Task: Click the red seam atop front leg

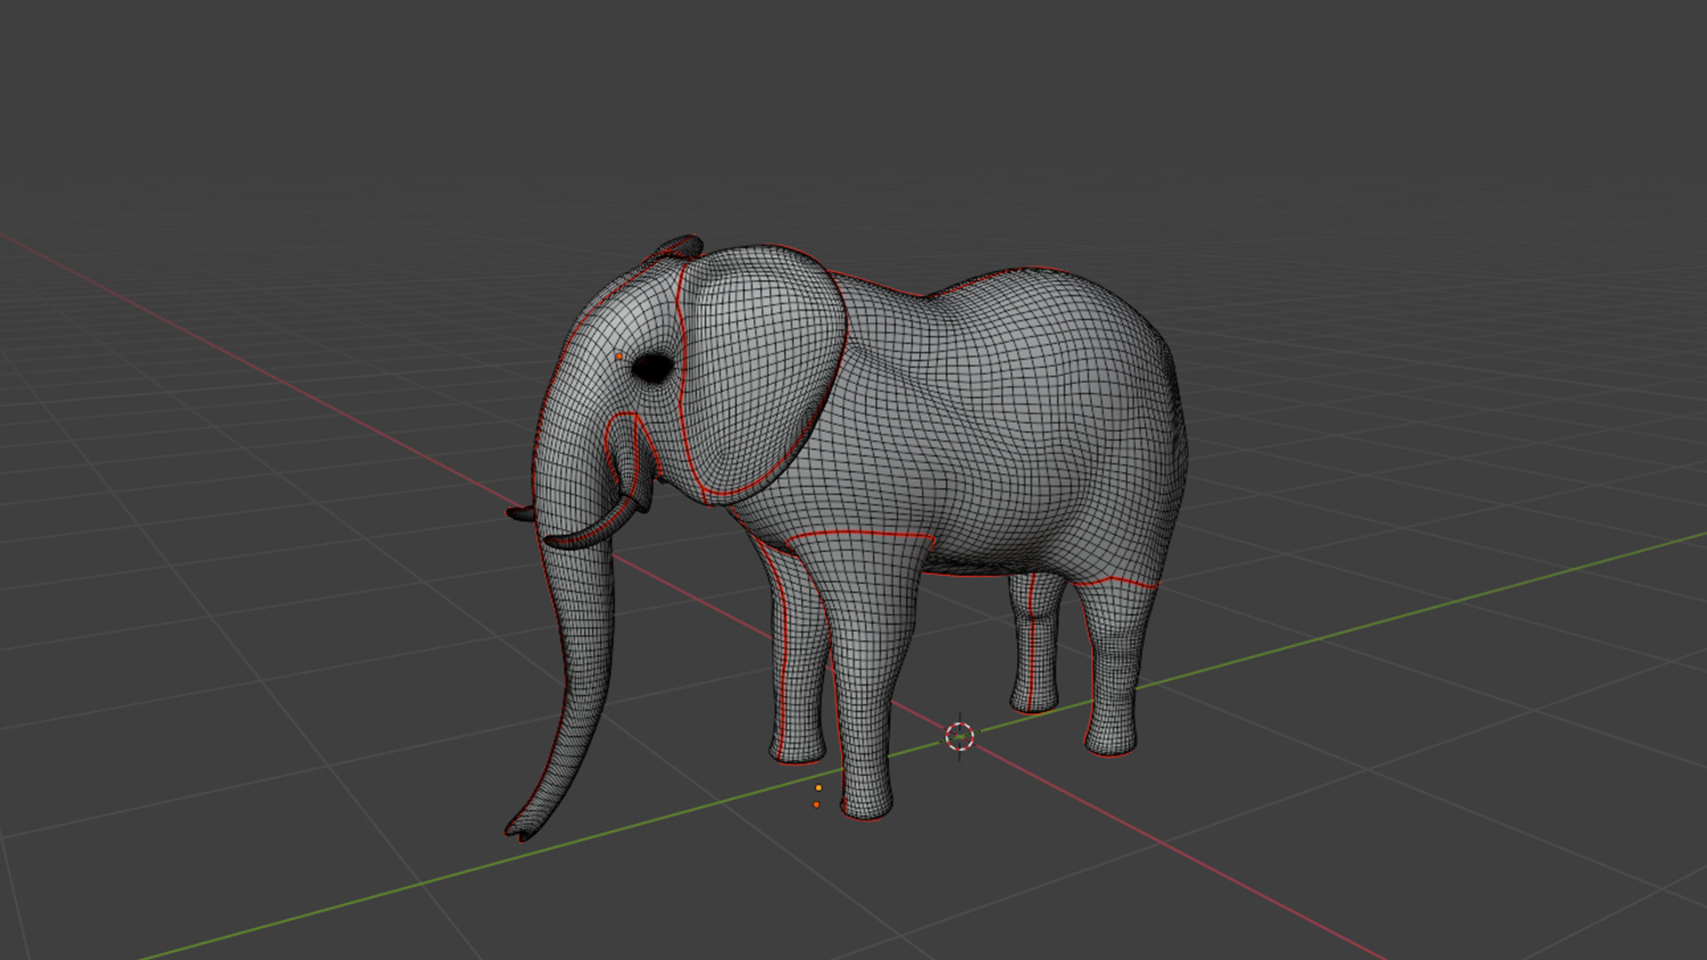Action: coord(860,534)
